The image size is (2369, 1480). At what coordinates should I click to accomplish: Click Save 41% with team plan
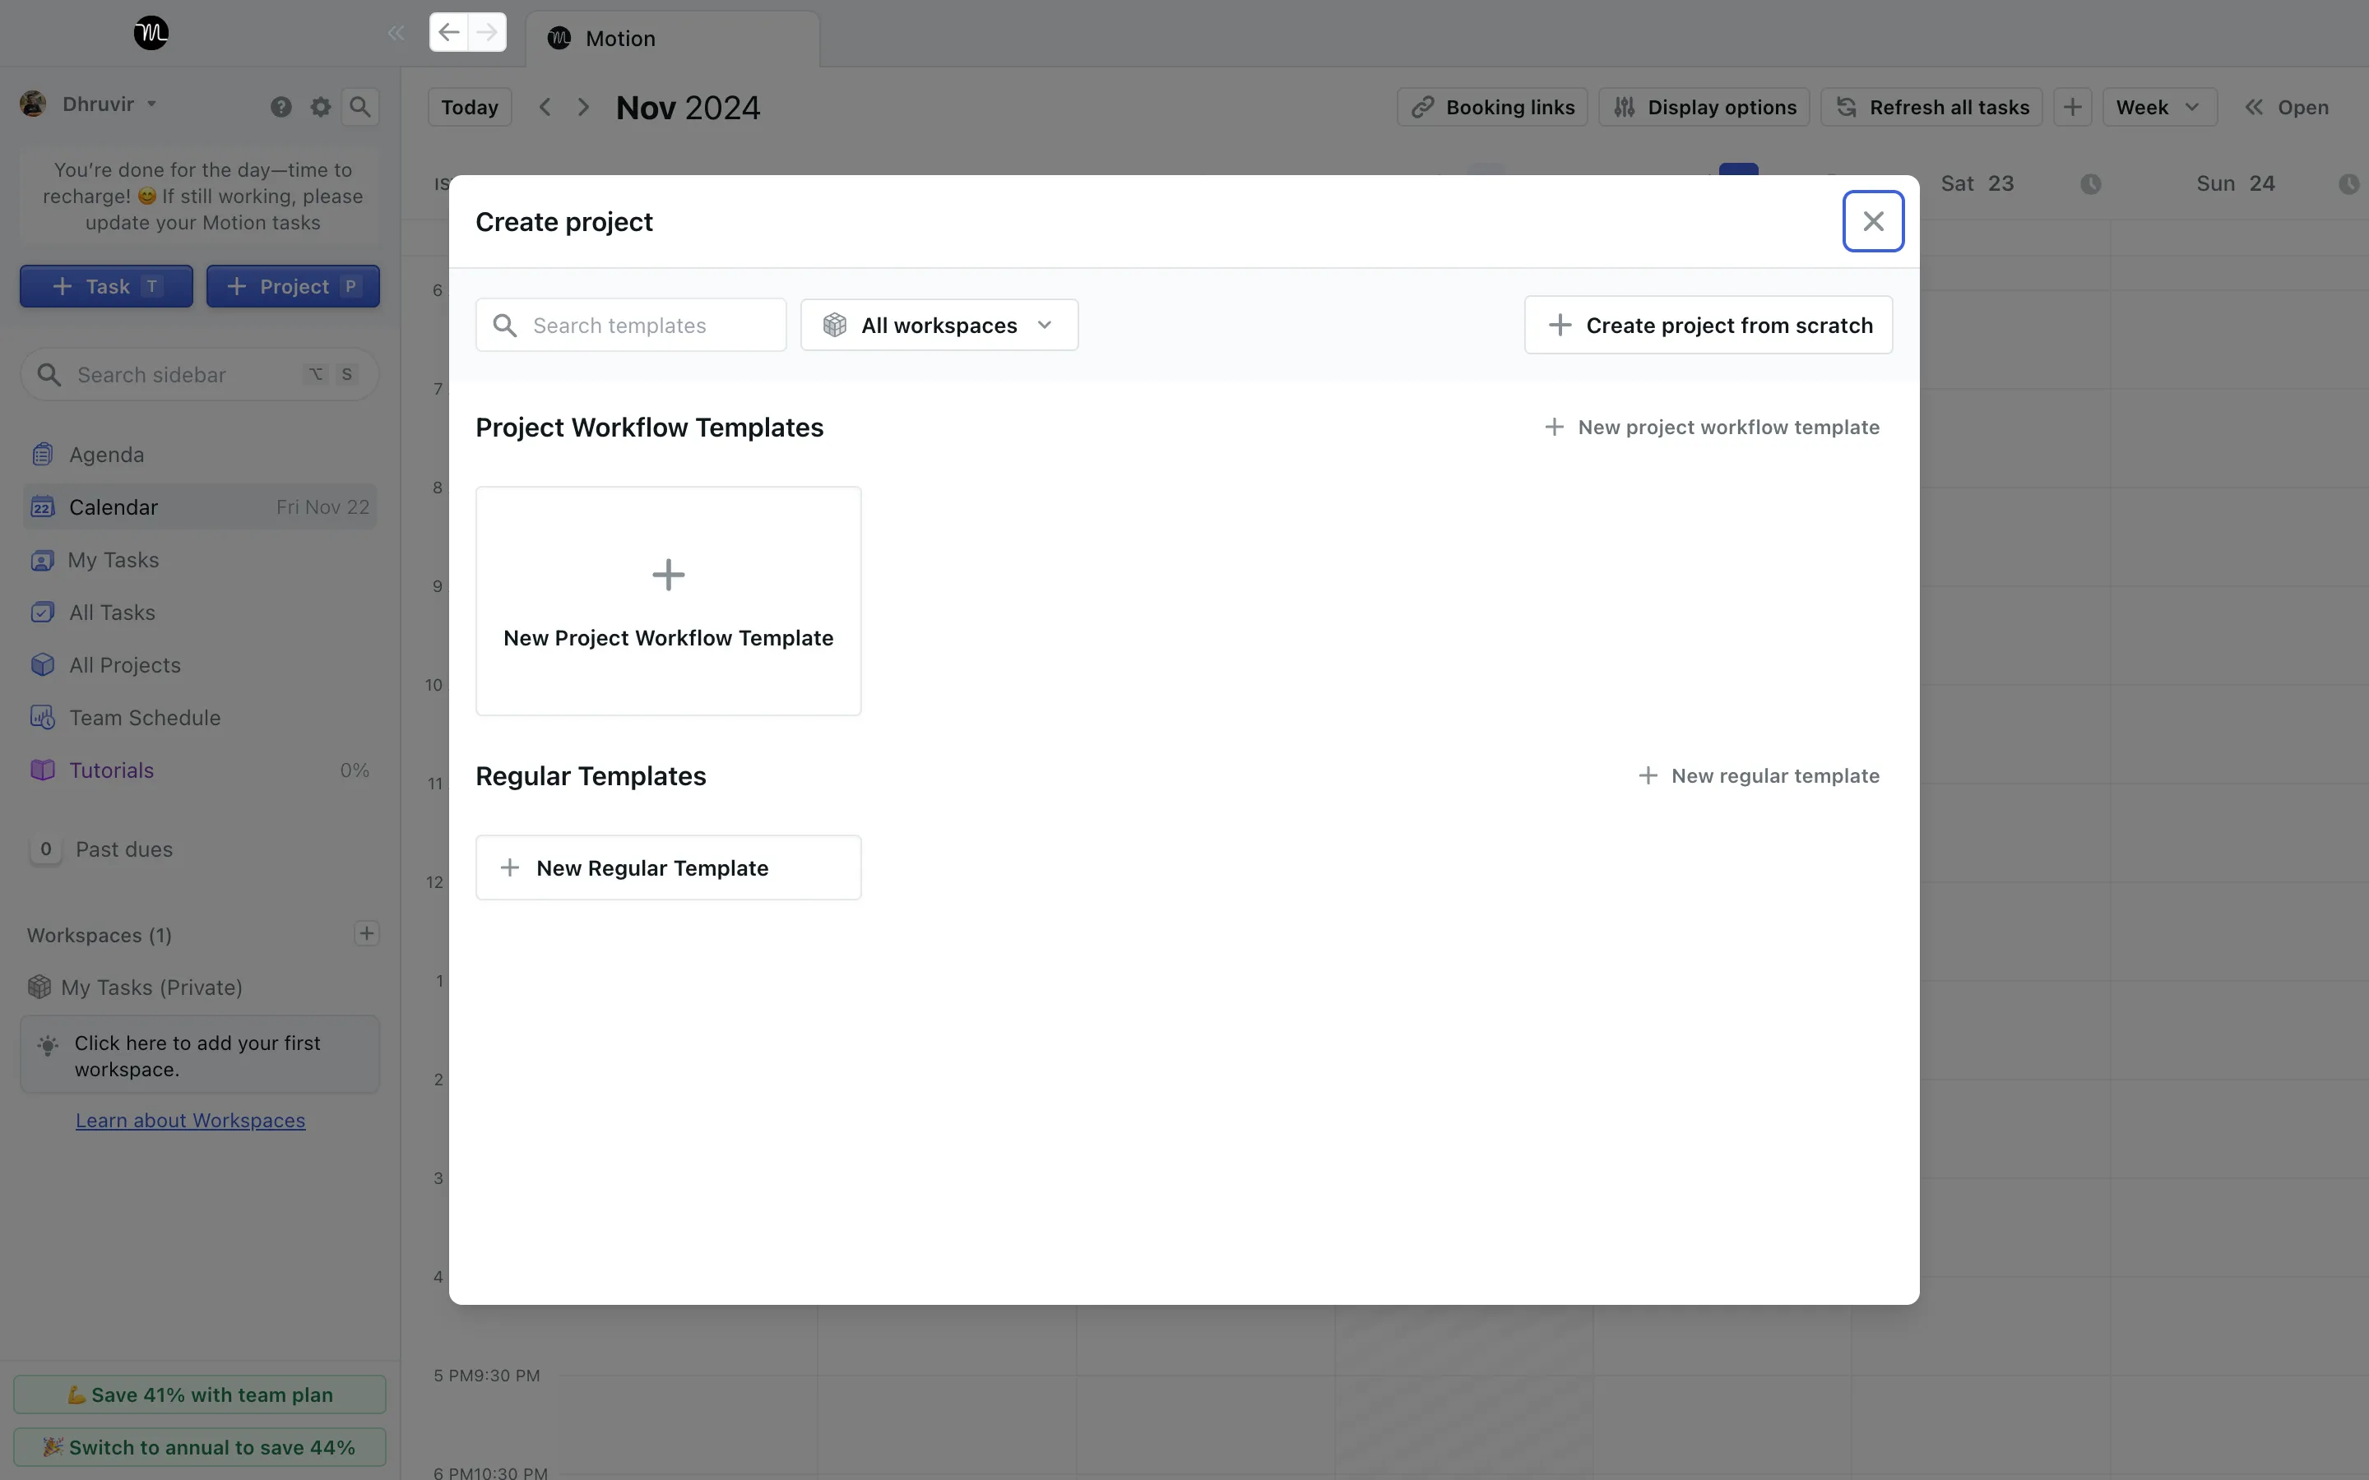200,1394
